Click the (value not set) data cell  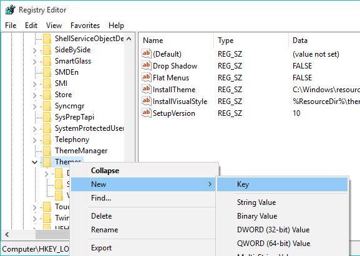316,54
